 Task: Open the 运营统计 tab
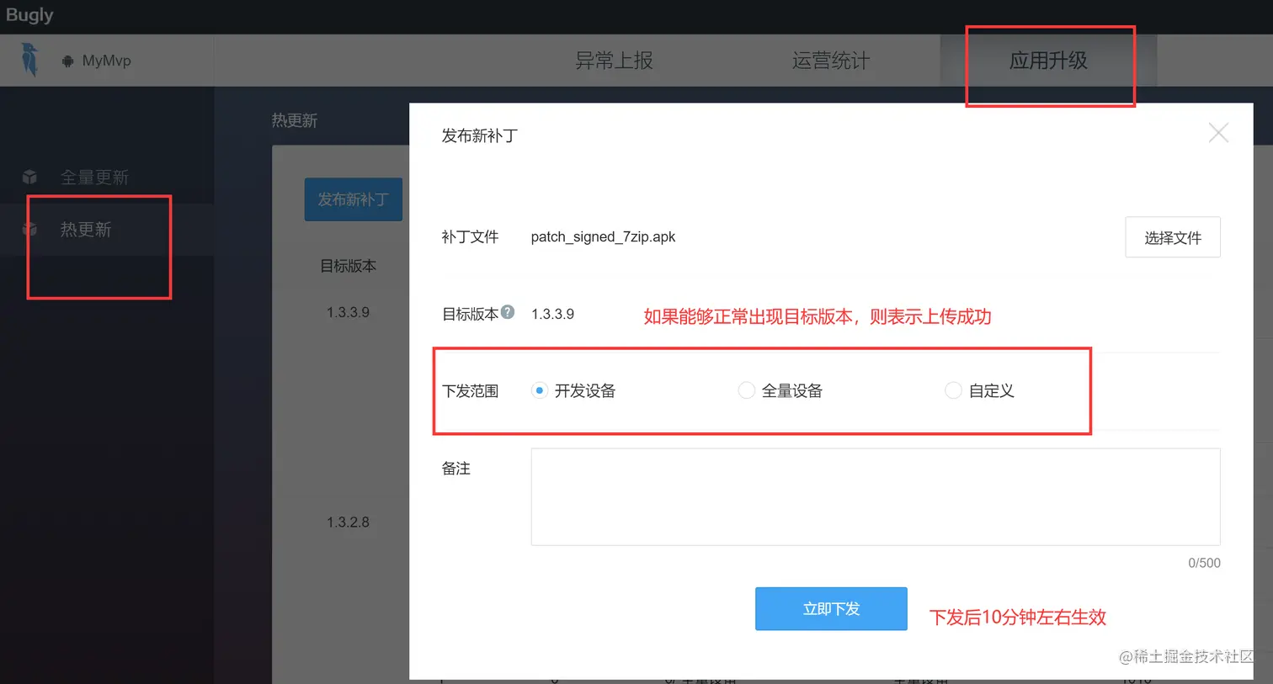click(x=831, y=61)
